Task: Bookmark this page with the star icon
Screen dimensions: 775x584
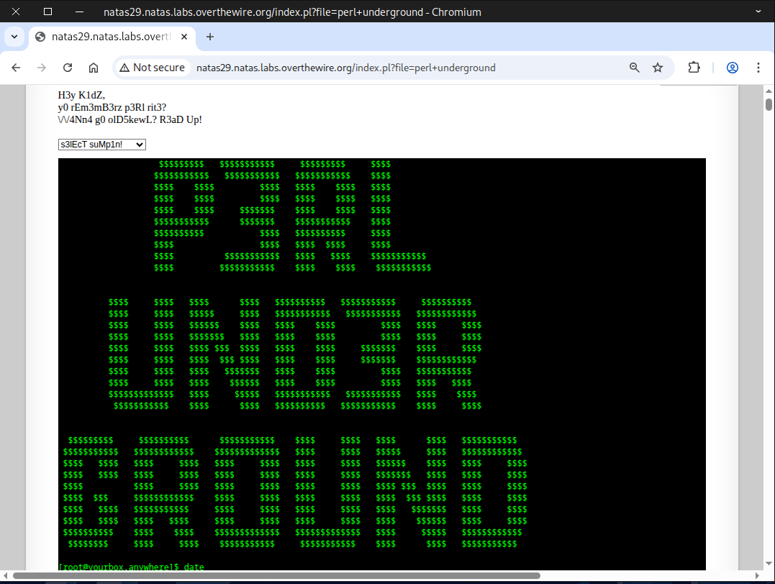Action: click(x=658, y=68)
